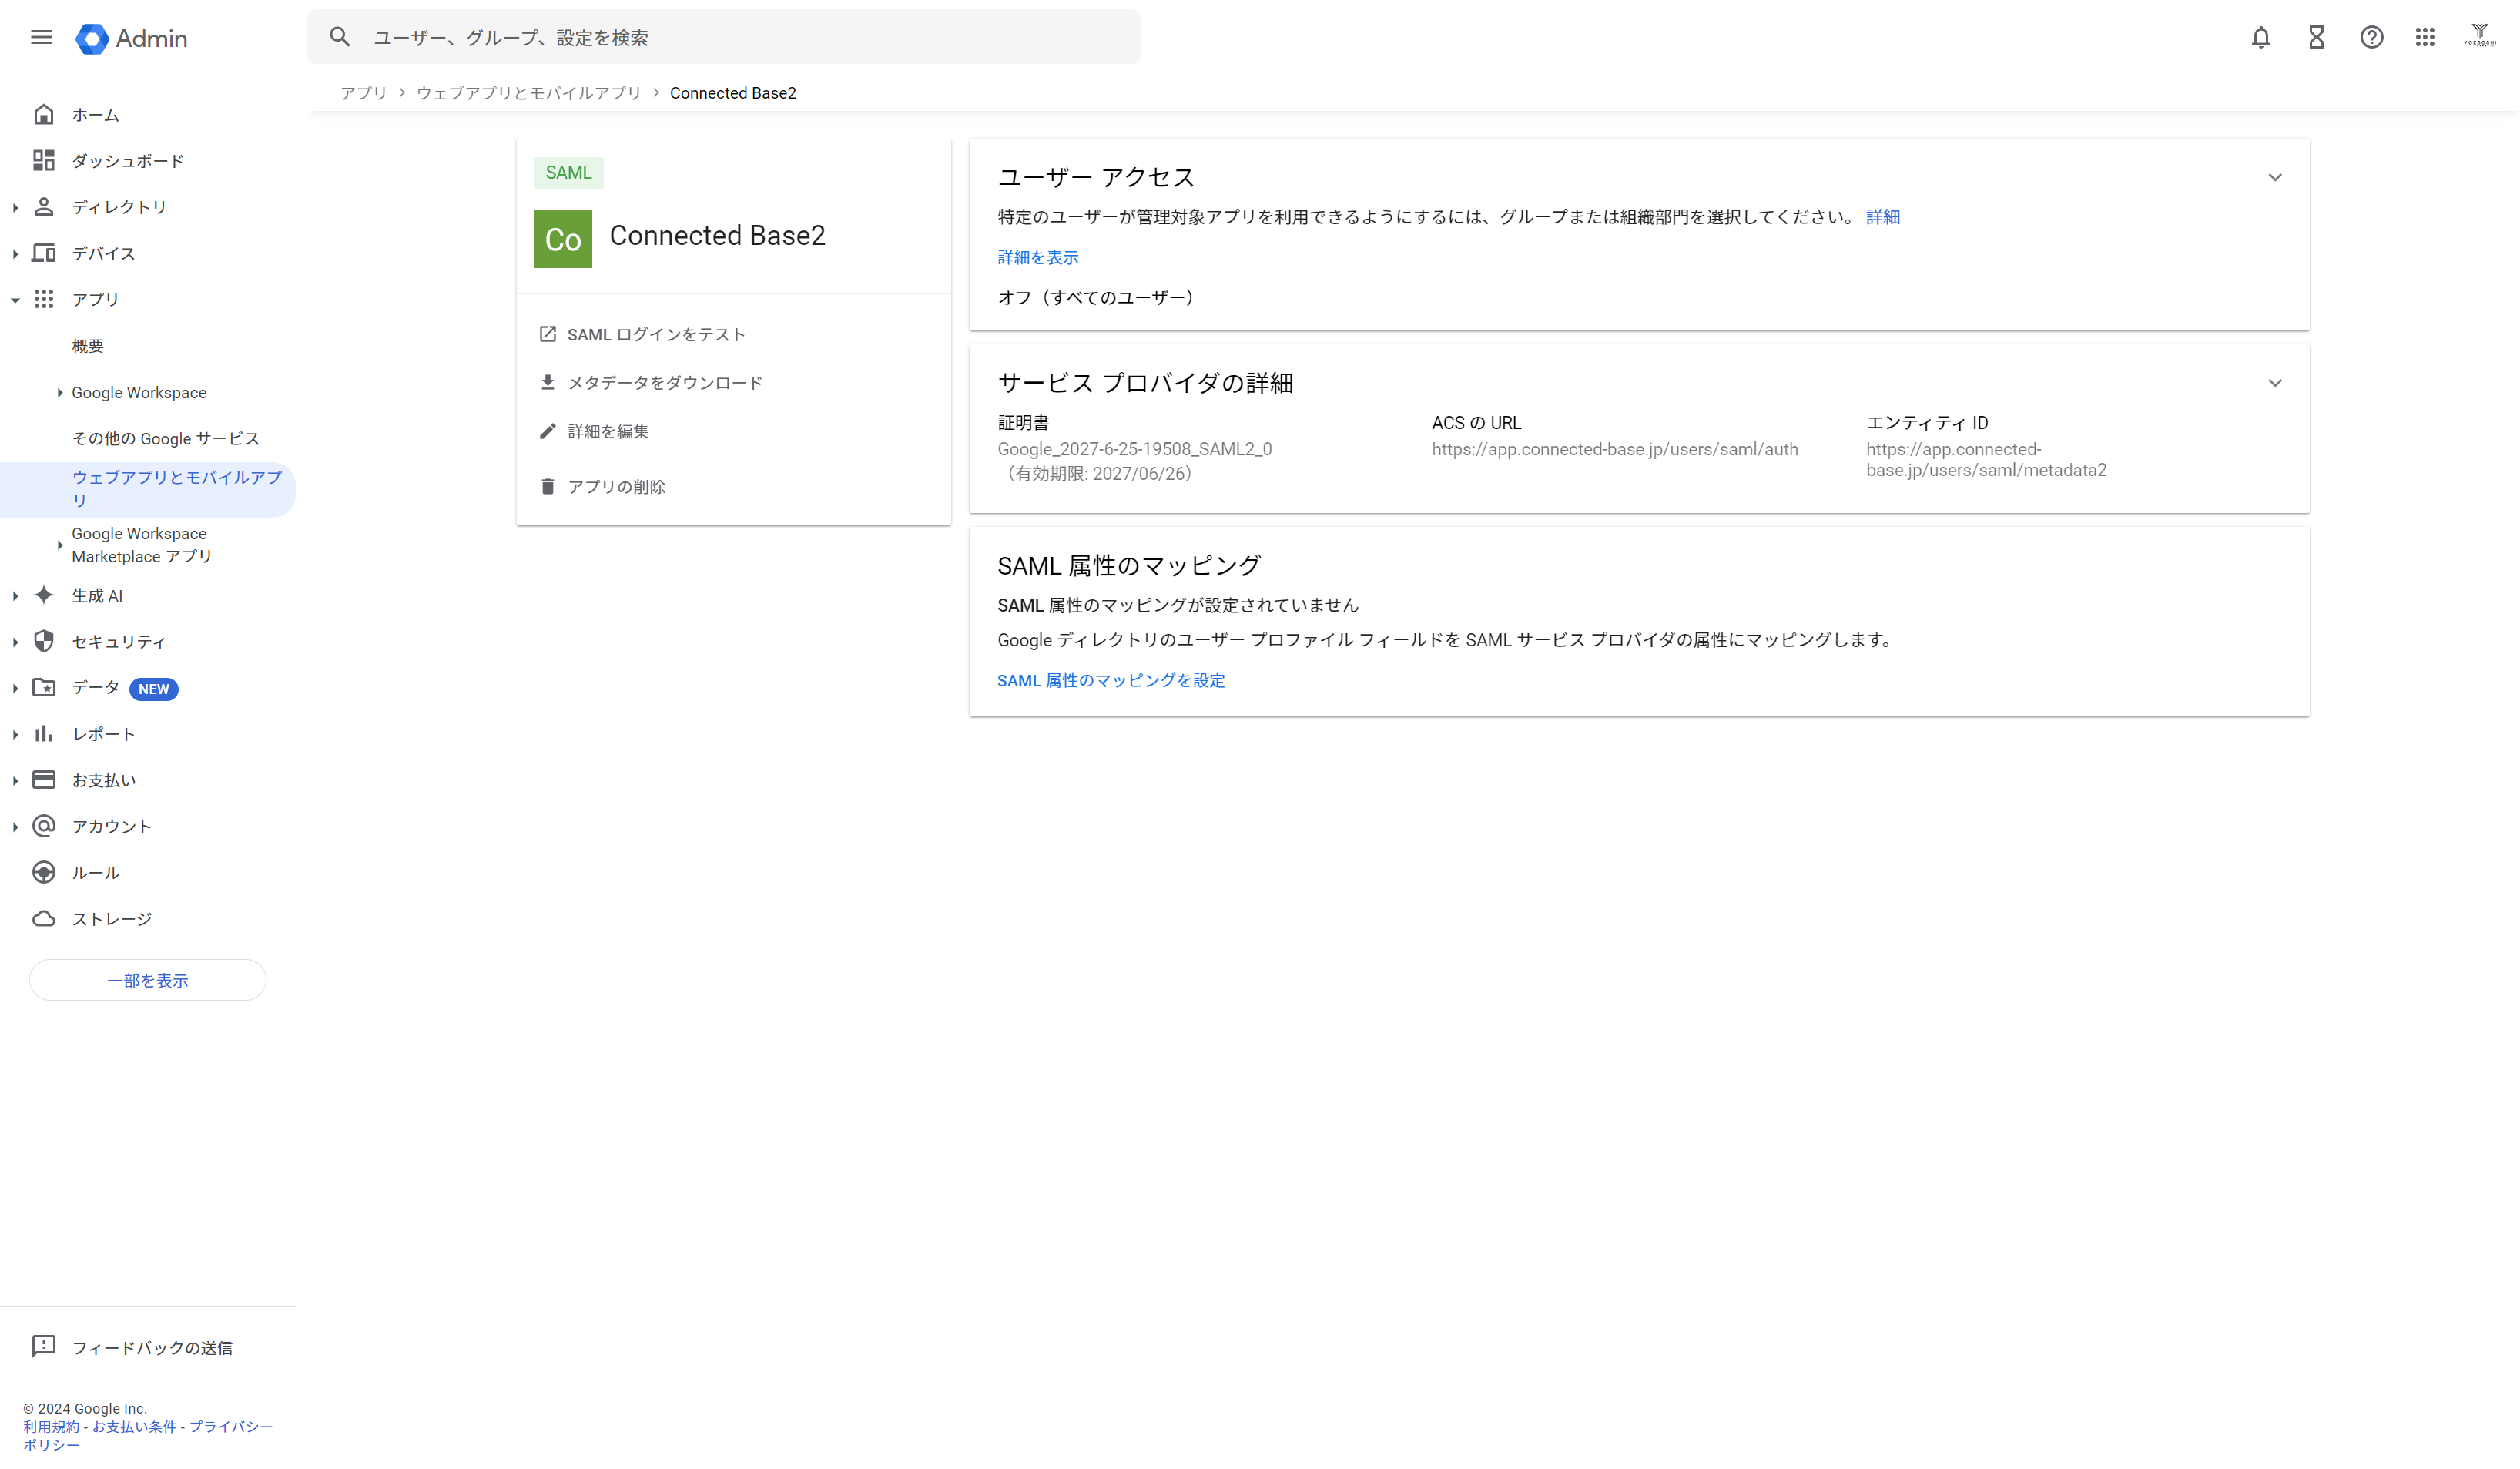
Task: Go to ホーム in sidebar
Action: click(96, 115)
